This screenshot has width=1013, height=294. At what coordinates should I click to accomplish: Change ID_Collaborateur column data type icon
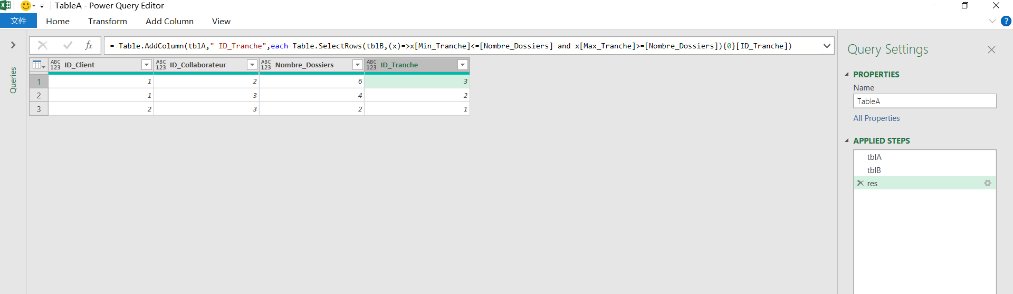161,65
